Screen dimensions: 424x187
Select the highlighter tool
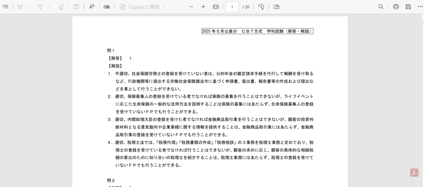tap(20, 7)
